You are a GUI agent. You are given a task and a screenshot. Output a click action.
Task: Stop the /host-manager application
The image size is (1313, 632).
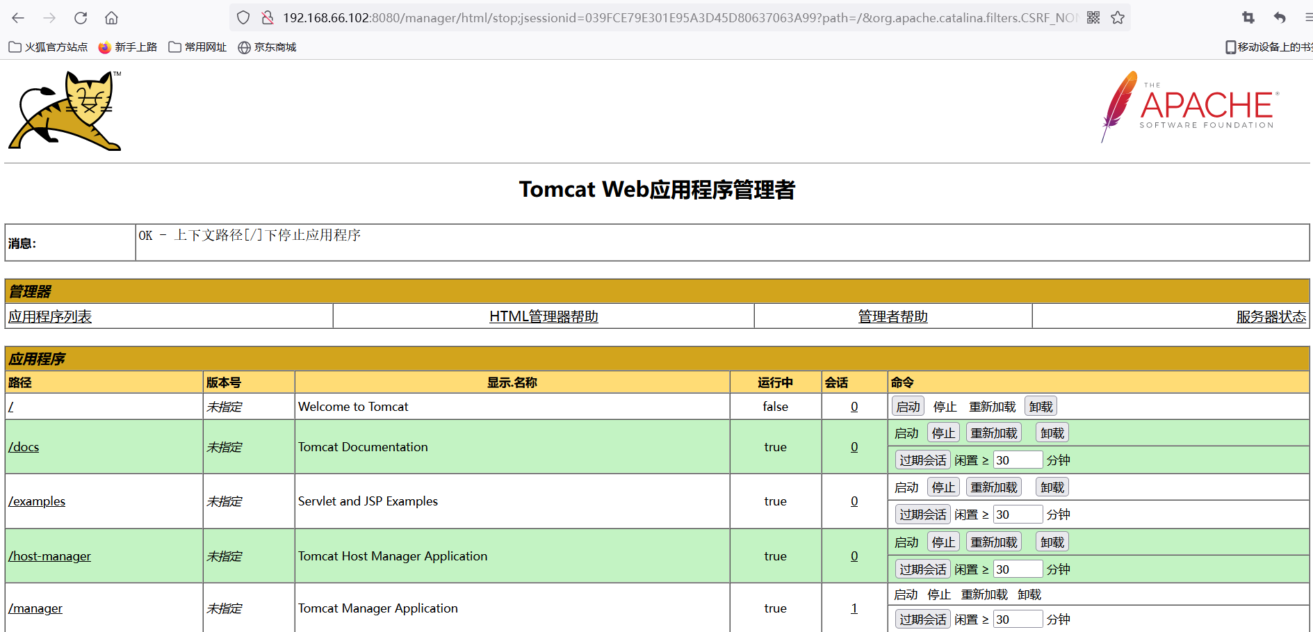pyautogui.click(x=943, y=542)
